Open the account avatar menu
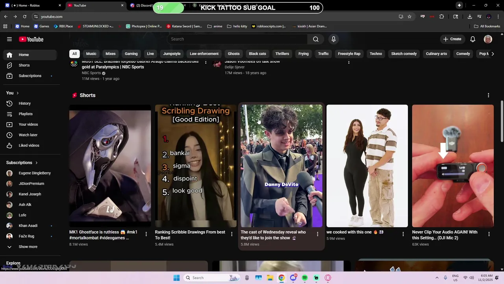Image resolution: width=504 pixels, height=284 pixels. (488, 39)
